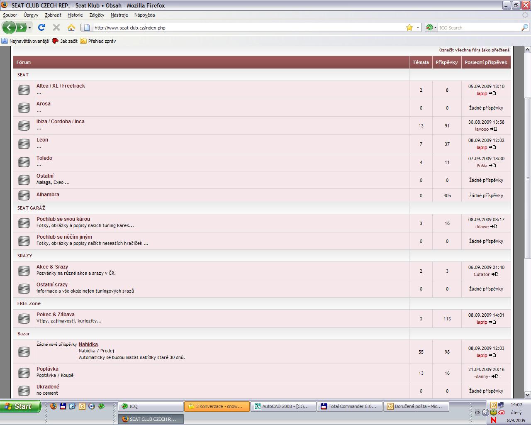Open latest post icon in Nabídka row
This screenshot has width=531, height=425.
[492, 355]
